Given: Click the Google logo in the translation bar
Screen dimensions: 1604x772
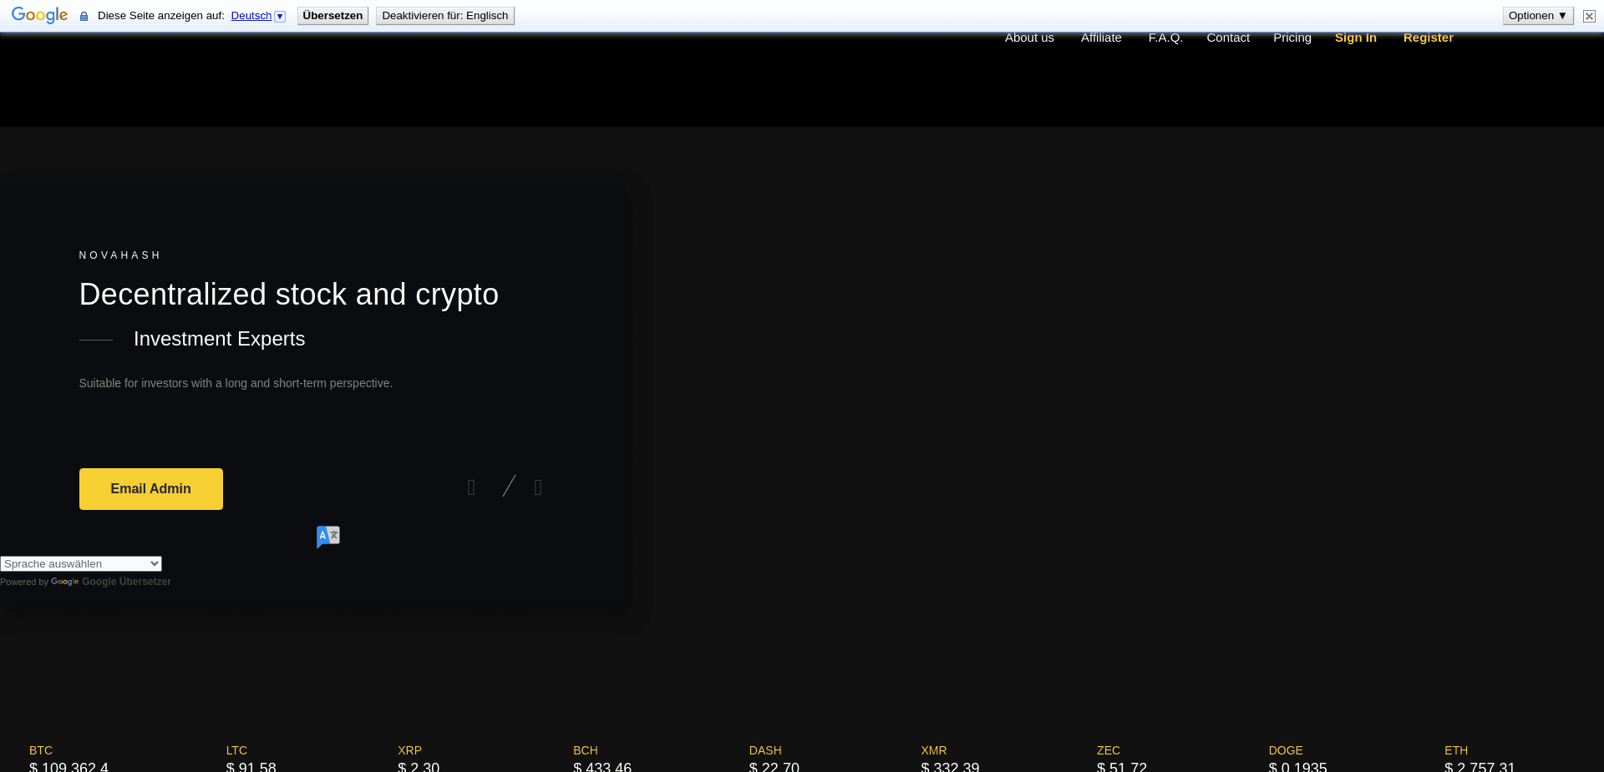Looking at the screenshot, I should click(x=38, y=14).
